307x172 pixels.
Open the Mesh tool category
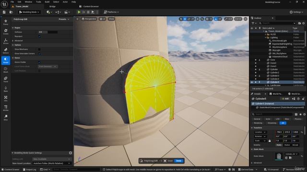[6, 70]
